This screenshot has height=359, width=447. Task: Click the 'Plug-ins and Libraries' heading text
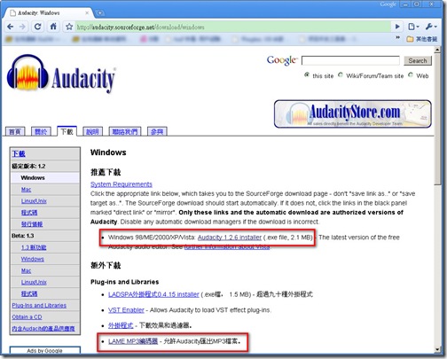pyautogui.click(x=124, y=282)
